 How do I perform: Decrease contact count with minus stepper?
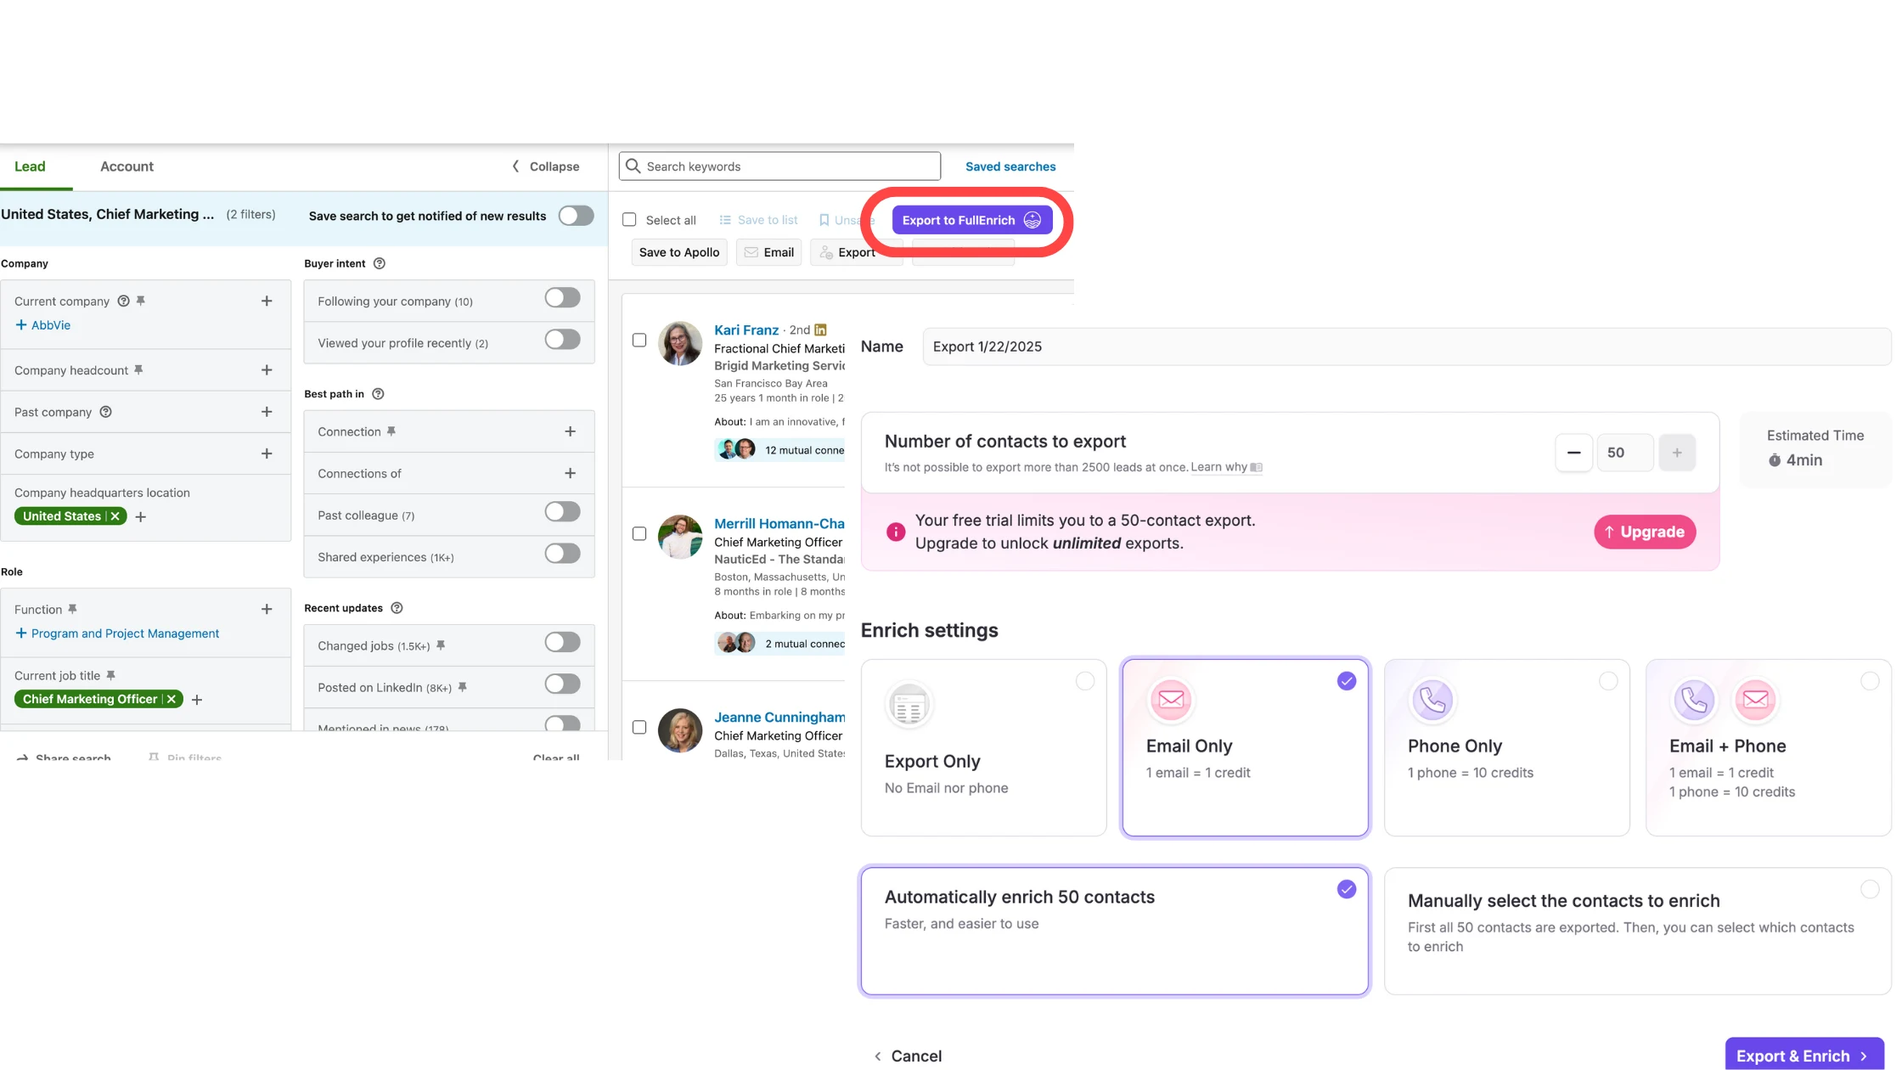point(1573,453)
